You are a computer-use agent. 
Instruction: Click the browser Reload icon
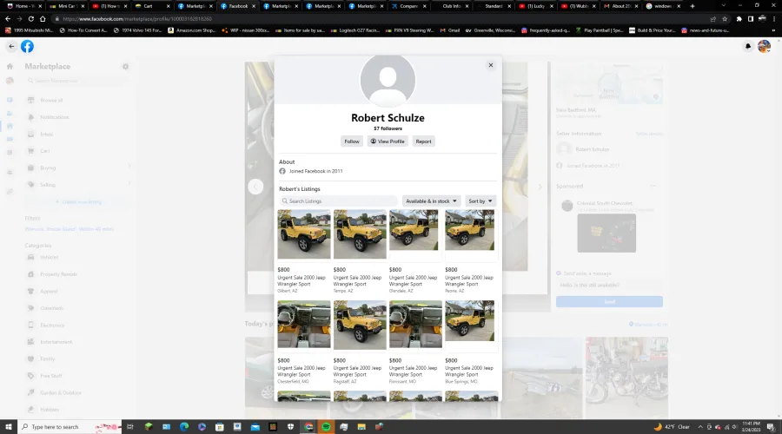coord(31,19)
